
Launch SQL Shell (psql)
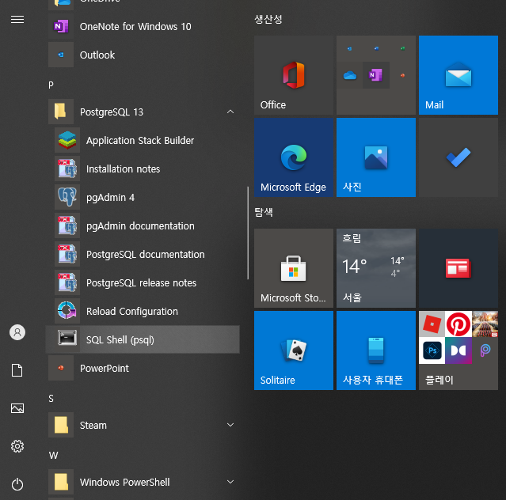(144, 339)
